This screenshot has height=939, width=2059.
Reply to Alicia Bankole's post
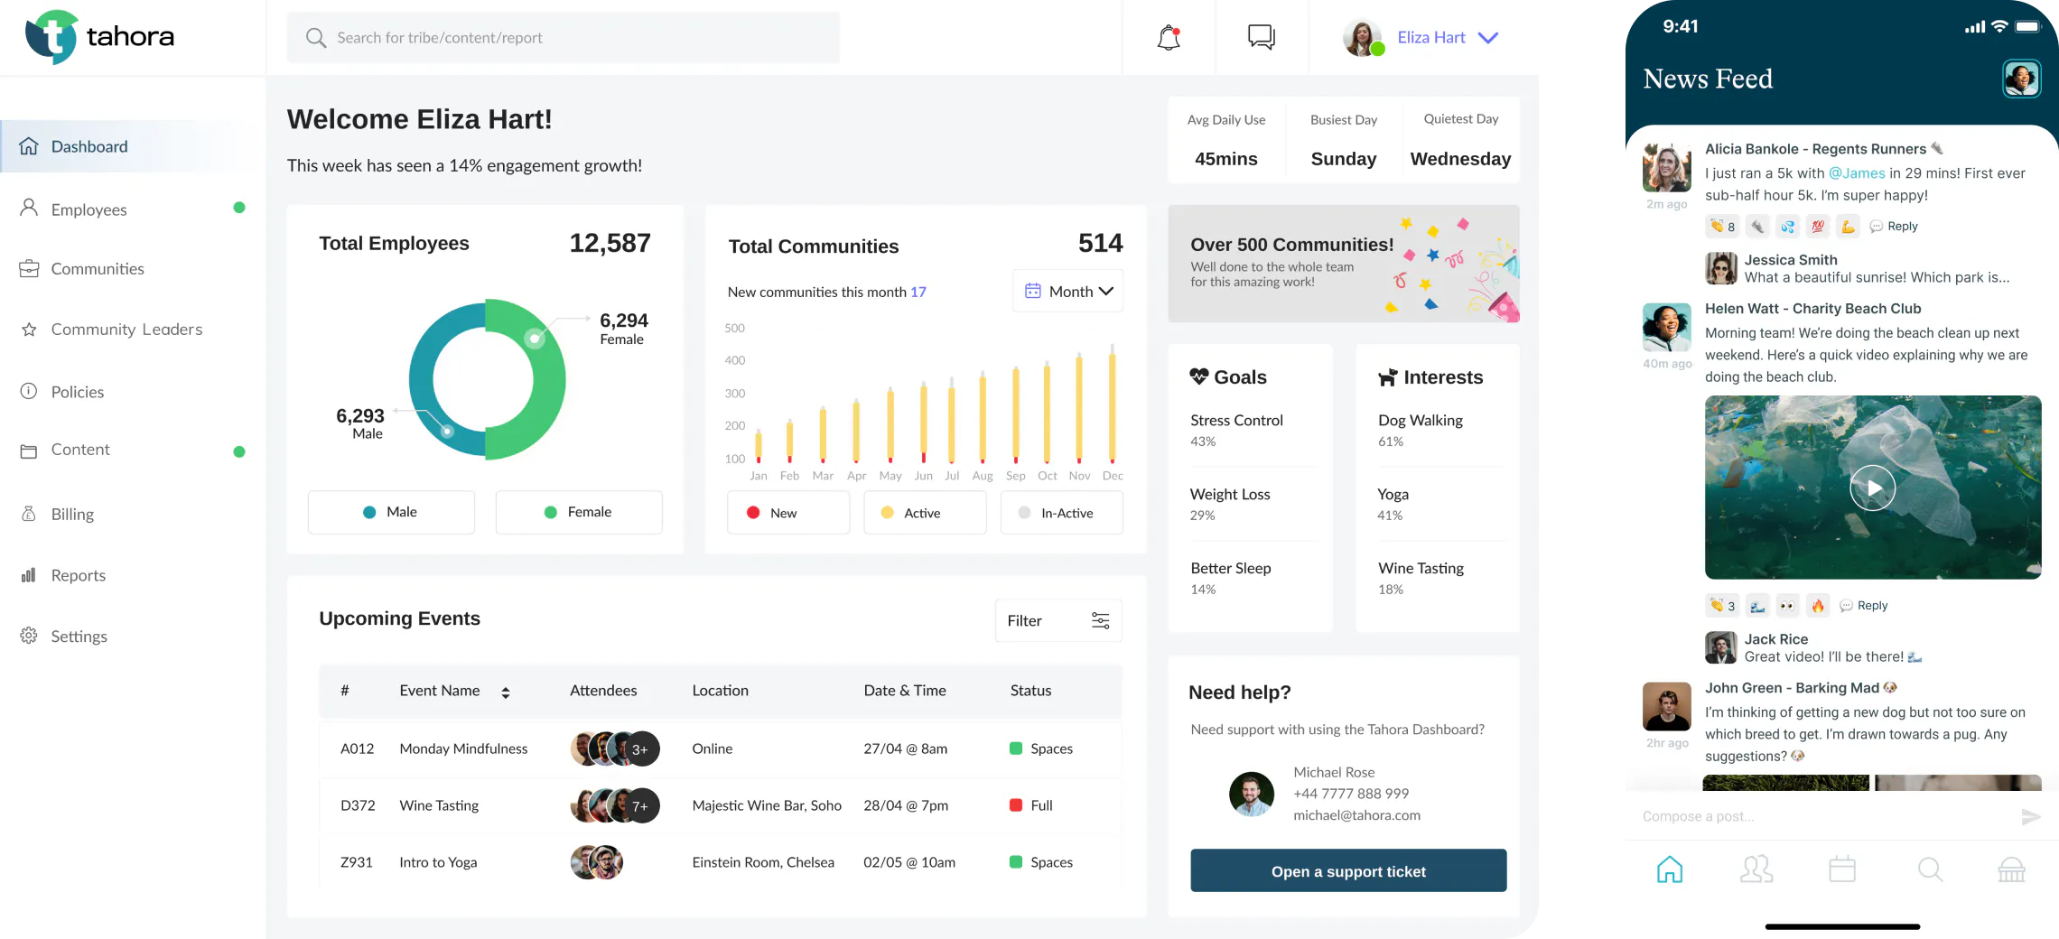[x=1894, y=227]
